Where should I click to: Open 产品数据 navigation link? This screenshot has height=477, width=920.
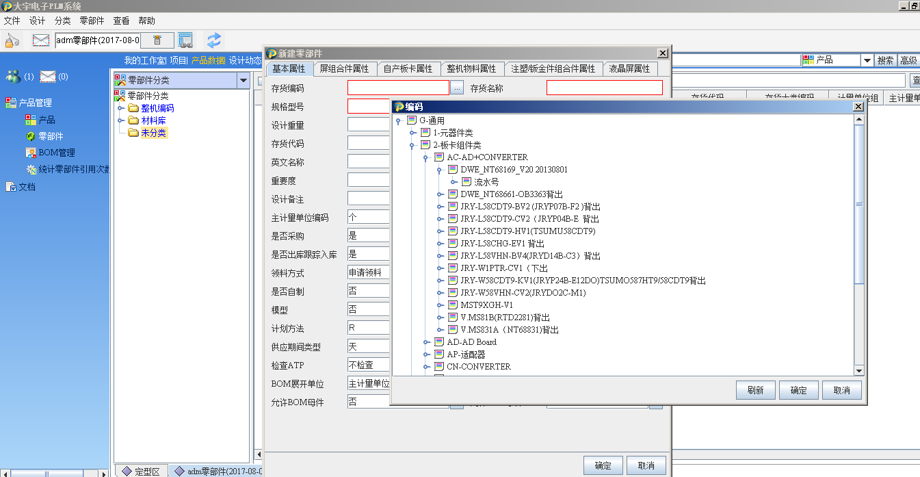click(208, 60)
